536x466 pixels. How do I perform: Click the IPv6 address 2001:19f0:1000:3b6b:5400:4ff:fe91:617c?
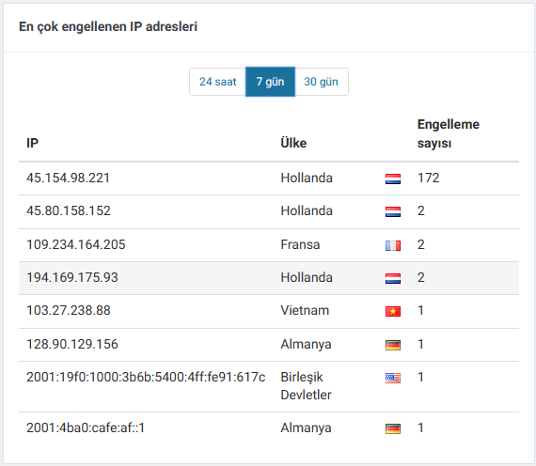click(x=146, y=377)
